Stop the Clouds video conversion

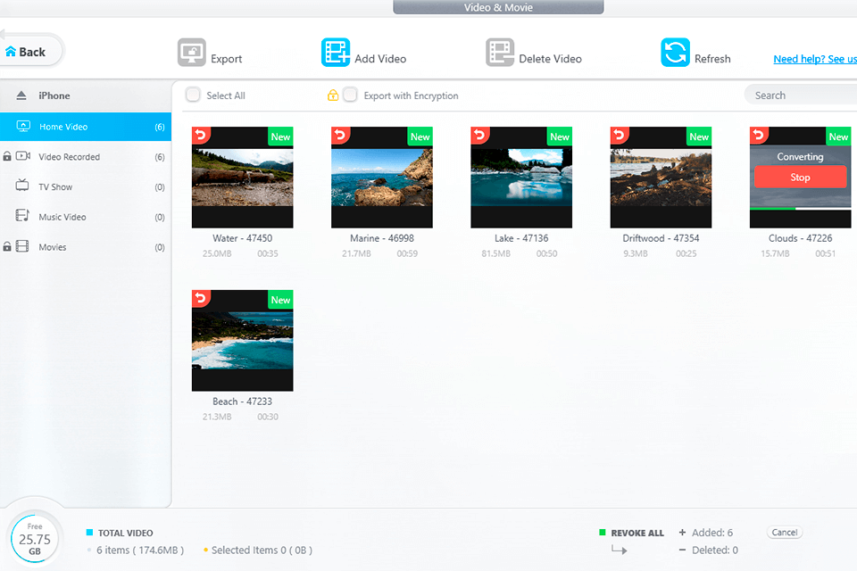click(x=800, y=178)
